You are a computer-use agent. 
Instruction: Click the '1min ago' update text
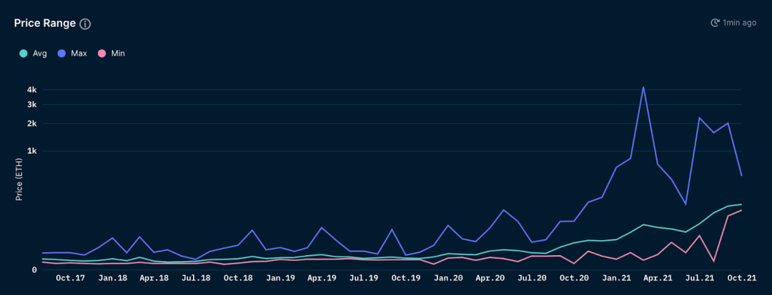[x=739, y=23]
